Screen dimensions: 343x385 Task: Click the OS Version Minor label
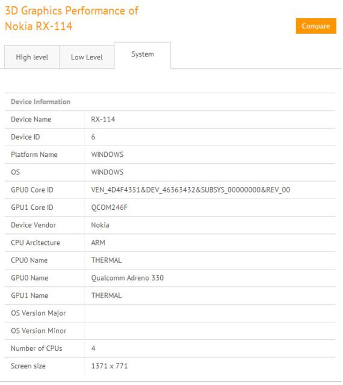pos(39,331)
